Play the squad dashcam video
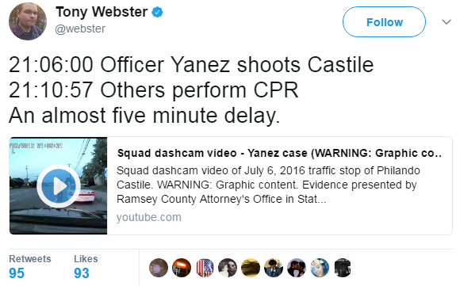This screenshot has height=286, width=460. pyautogui.click(x=59, y=186)
